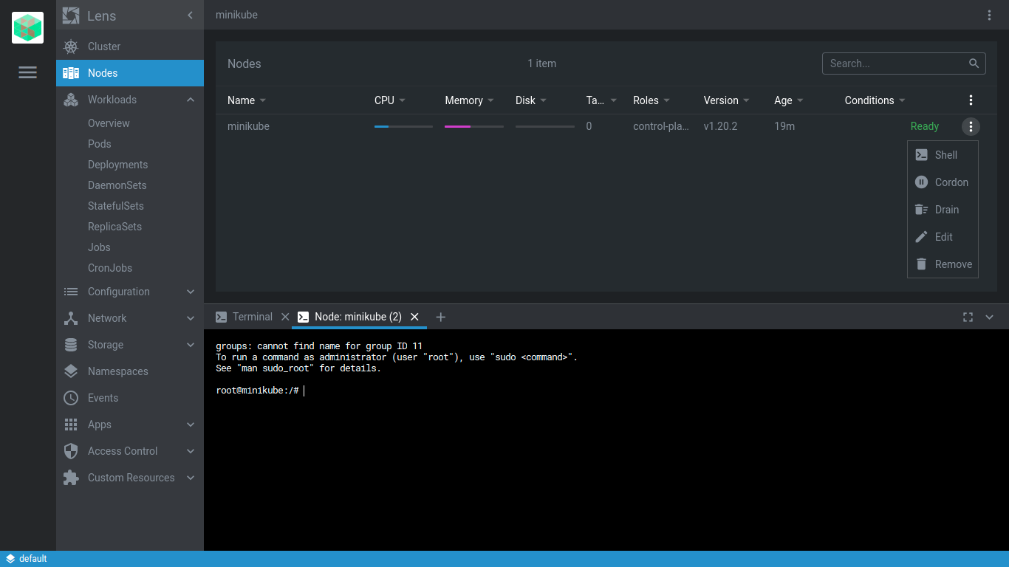The height and width of the screenshot is (567, 1009).
Task: Click Shell terminal icon in context menu
Action: click(x=921, y=155)
